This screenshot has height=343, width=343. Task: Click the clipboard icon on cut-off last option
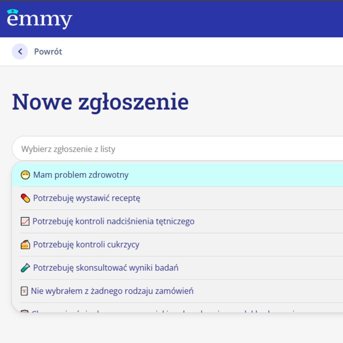tap(24, 312)
